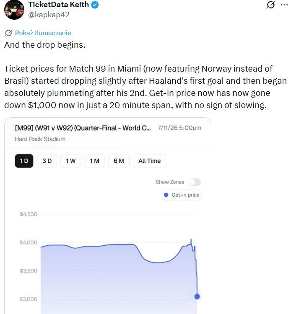Click the translation icon beside Pokaż tłumaczenie

pos(8,33)
